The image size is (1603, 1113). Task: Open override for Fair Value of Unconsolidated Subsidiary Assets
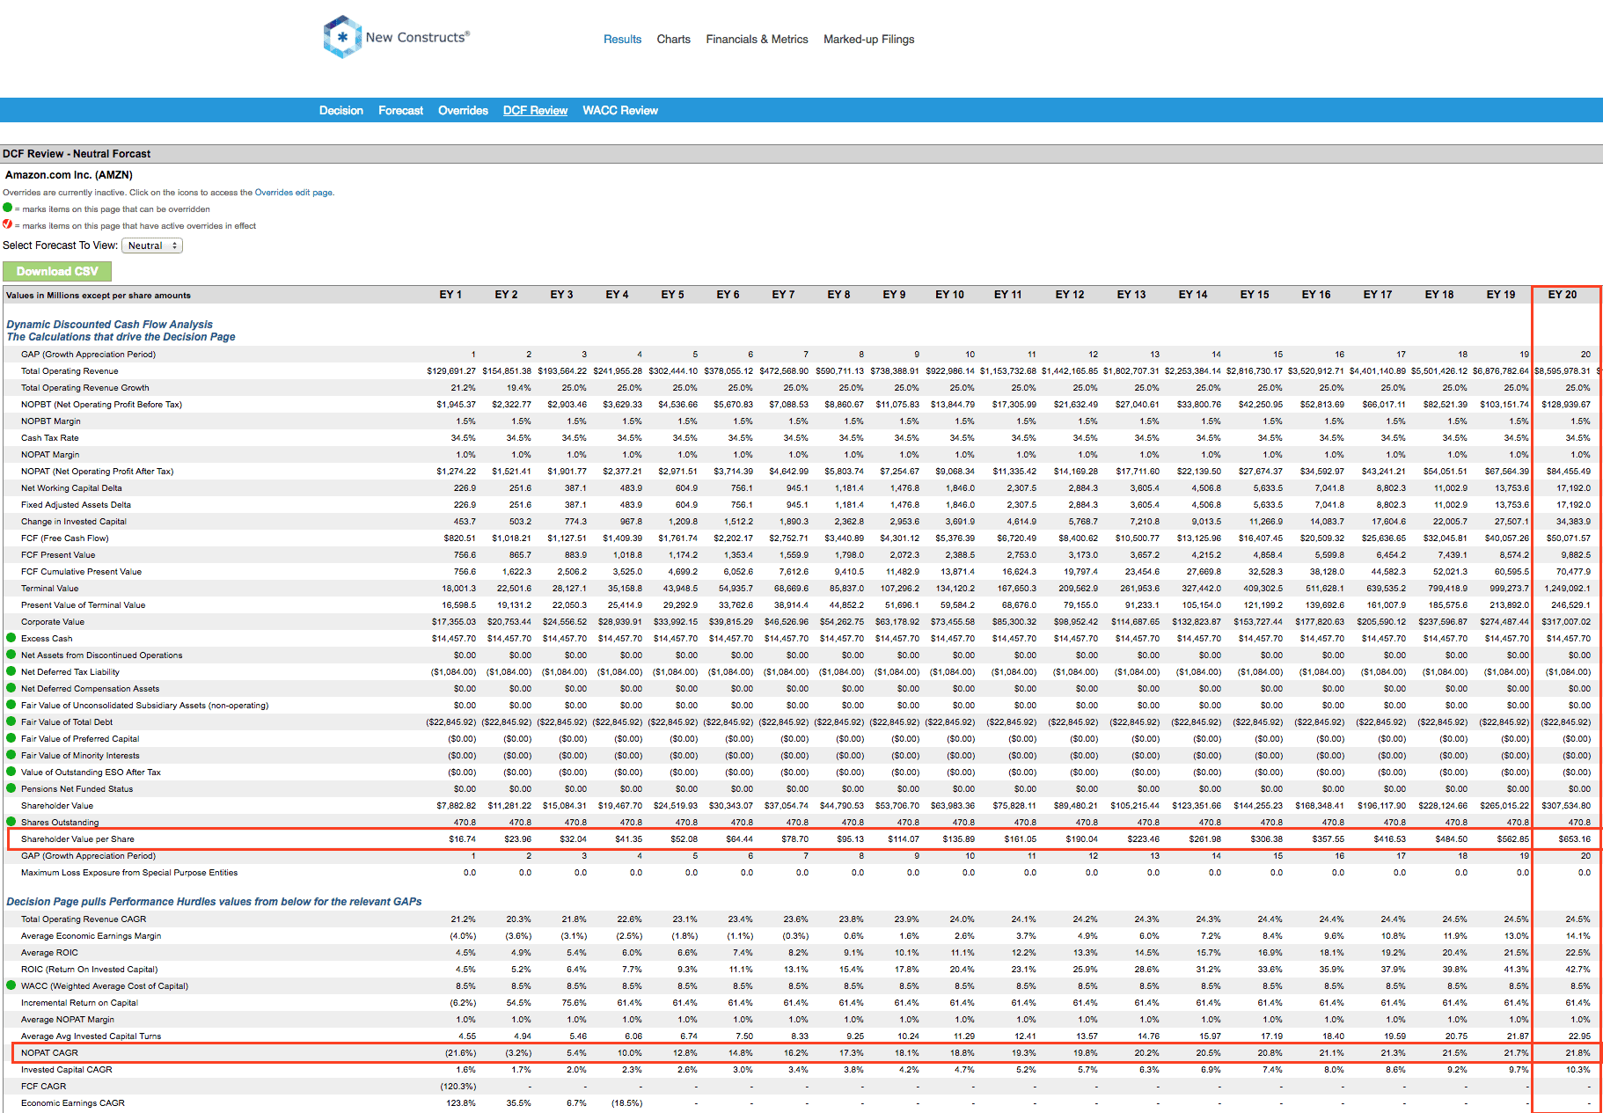[11, 705]
